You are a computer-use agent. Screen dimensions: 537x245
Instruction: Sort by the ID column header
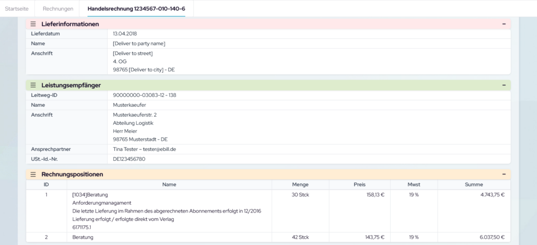coord(46,184)
